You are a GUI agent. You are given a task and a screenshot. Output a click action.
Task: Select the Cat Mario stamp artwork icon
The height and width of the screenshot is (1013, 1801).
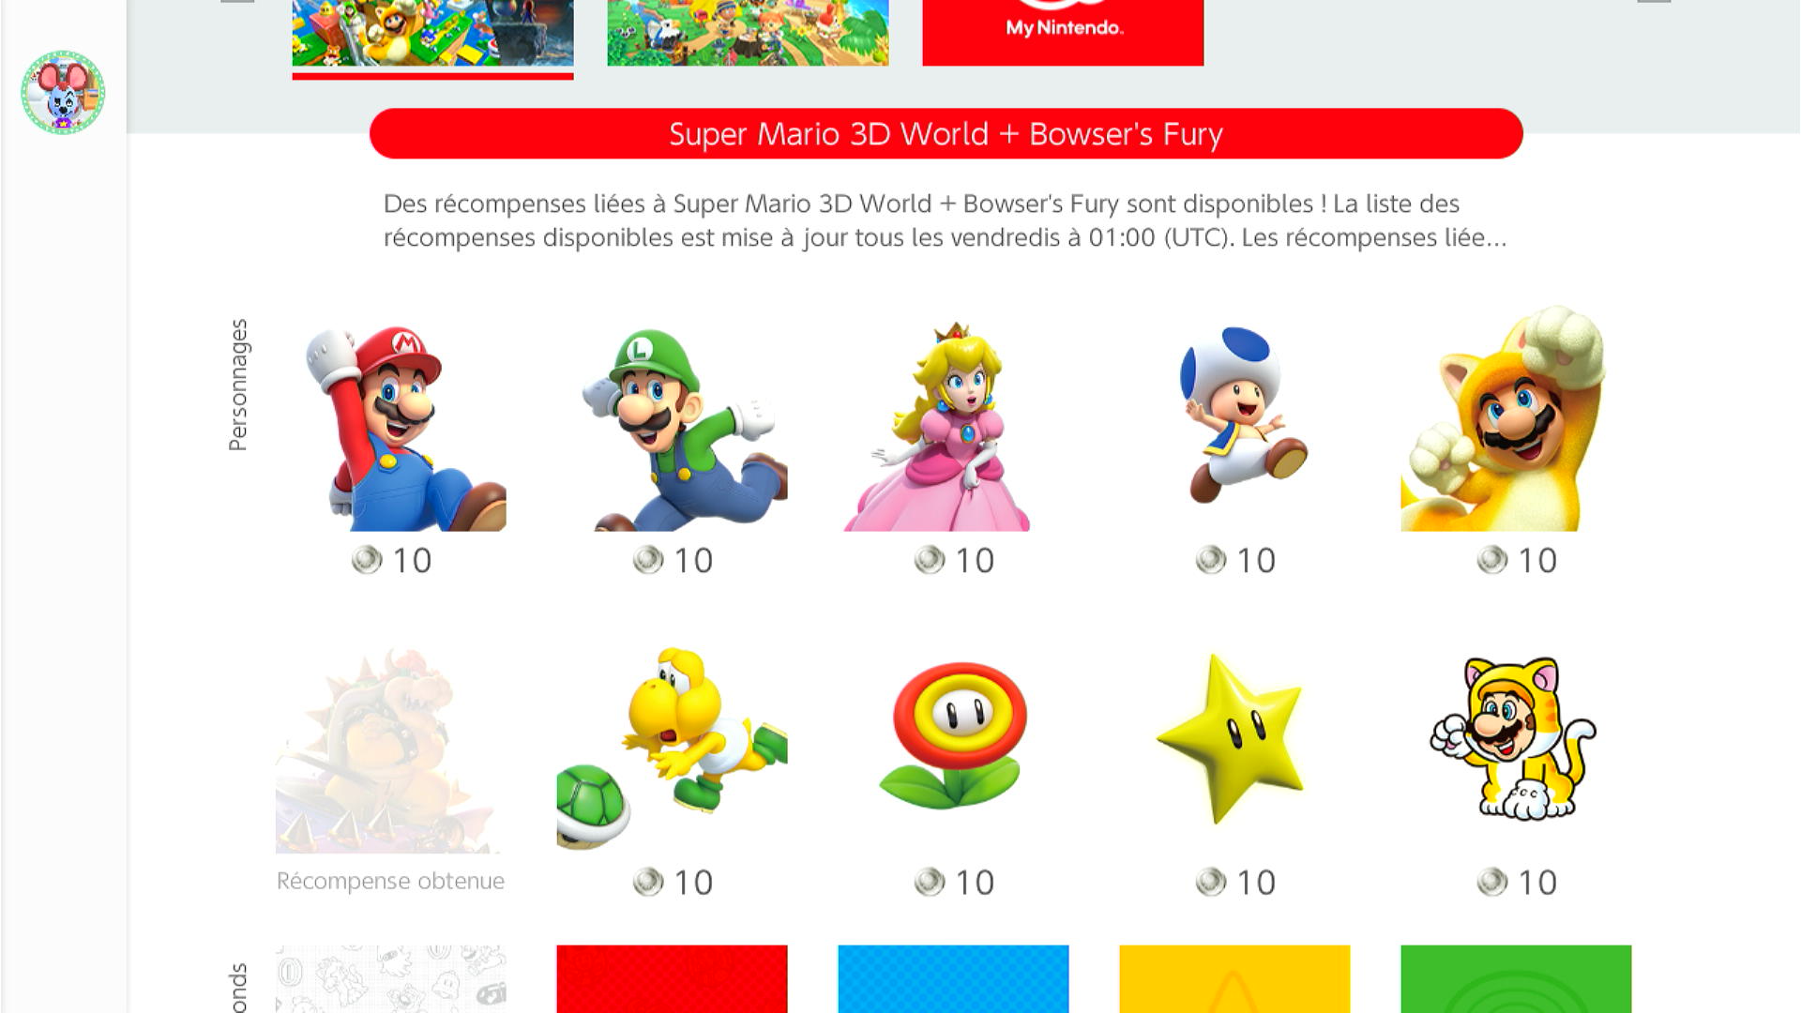[x=1517, y=739]
